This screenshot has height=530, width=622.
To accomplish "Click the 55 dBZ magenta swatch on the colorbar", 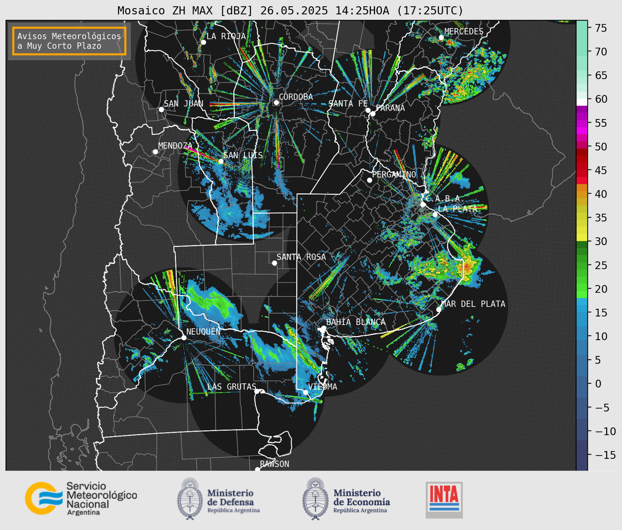I will tap(582, 123).
